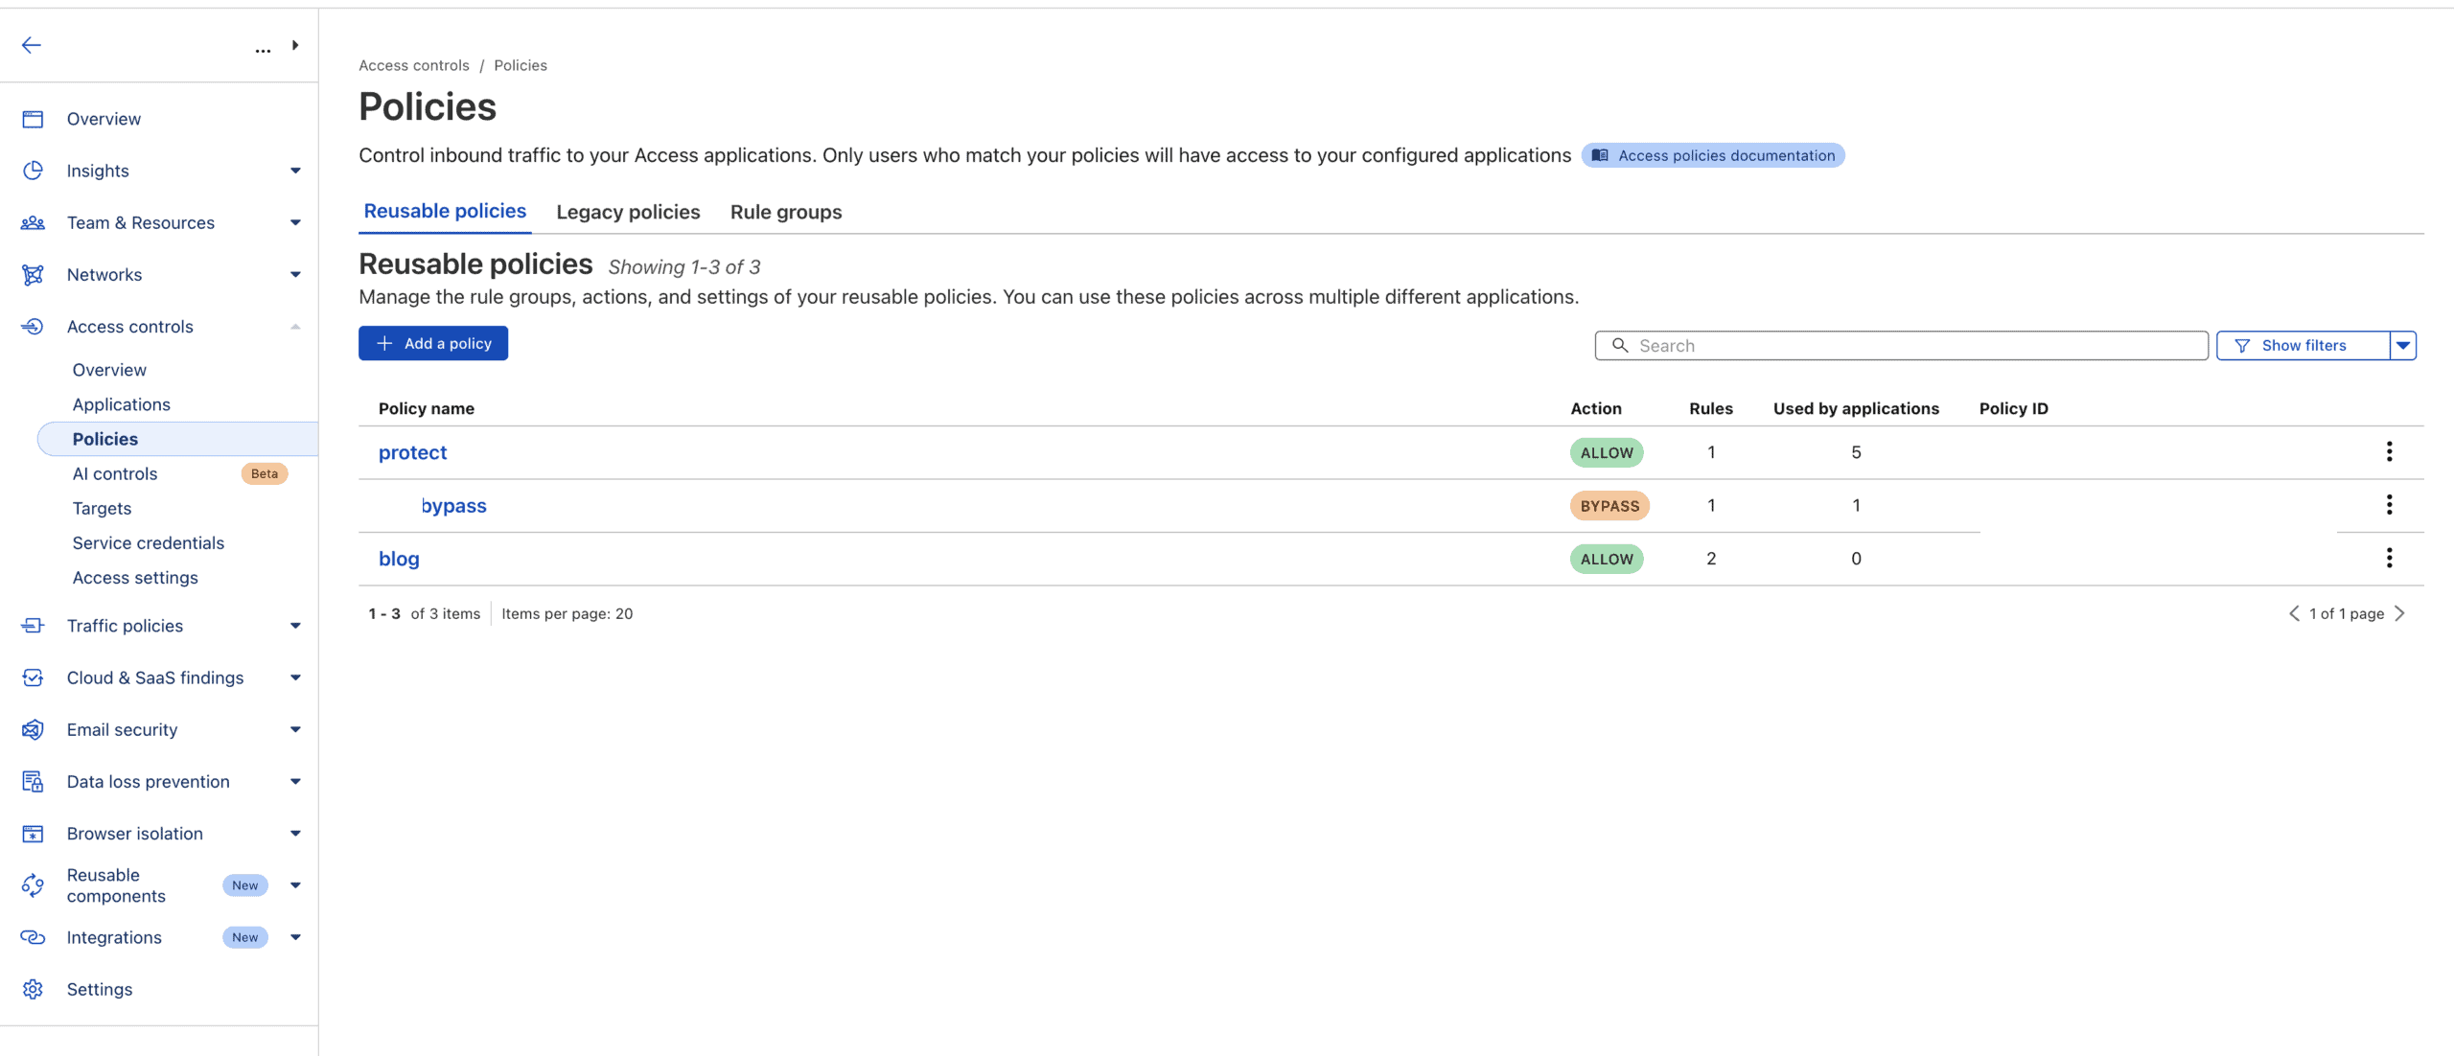
Task: Open the Show filters dropdown arrow
Action: [x=2403, y=346]
